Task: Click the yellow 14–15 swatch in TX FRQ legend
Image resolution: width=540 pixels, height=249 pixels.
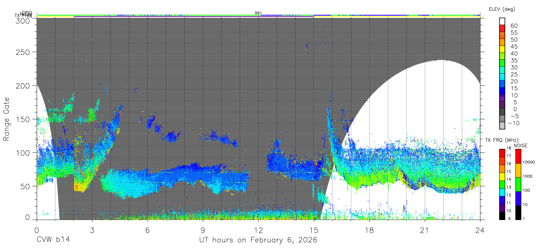Action: tap(502, 177)
